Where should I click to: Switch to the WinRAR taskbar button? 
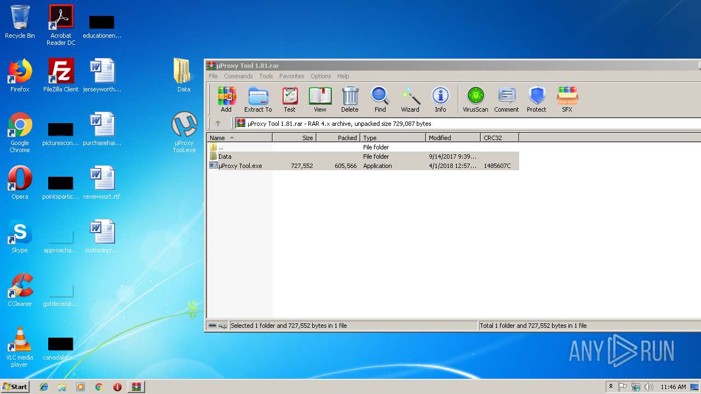pos(136,387)
